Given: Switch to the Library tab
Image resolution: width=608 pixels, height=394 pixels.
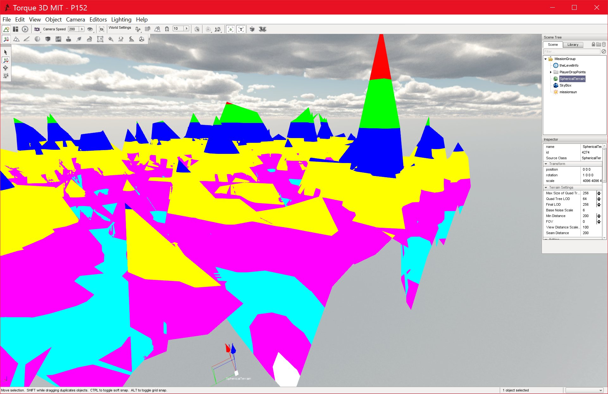Looking at the screenshot, I should click(573, 45).
